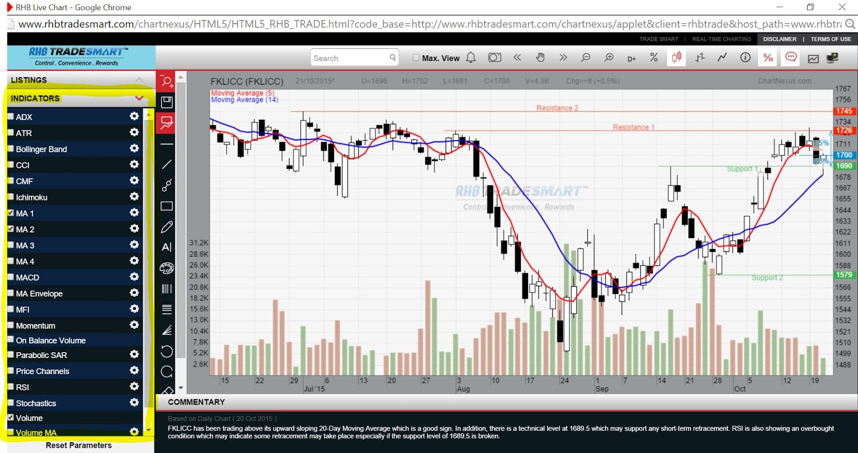Click the search magnifier button
Screen dimensions: 858x453
click(x=393, y=58)
